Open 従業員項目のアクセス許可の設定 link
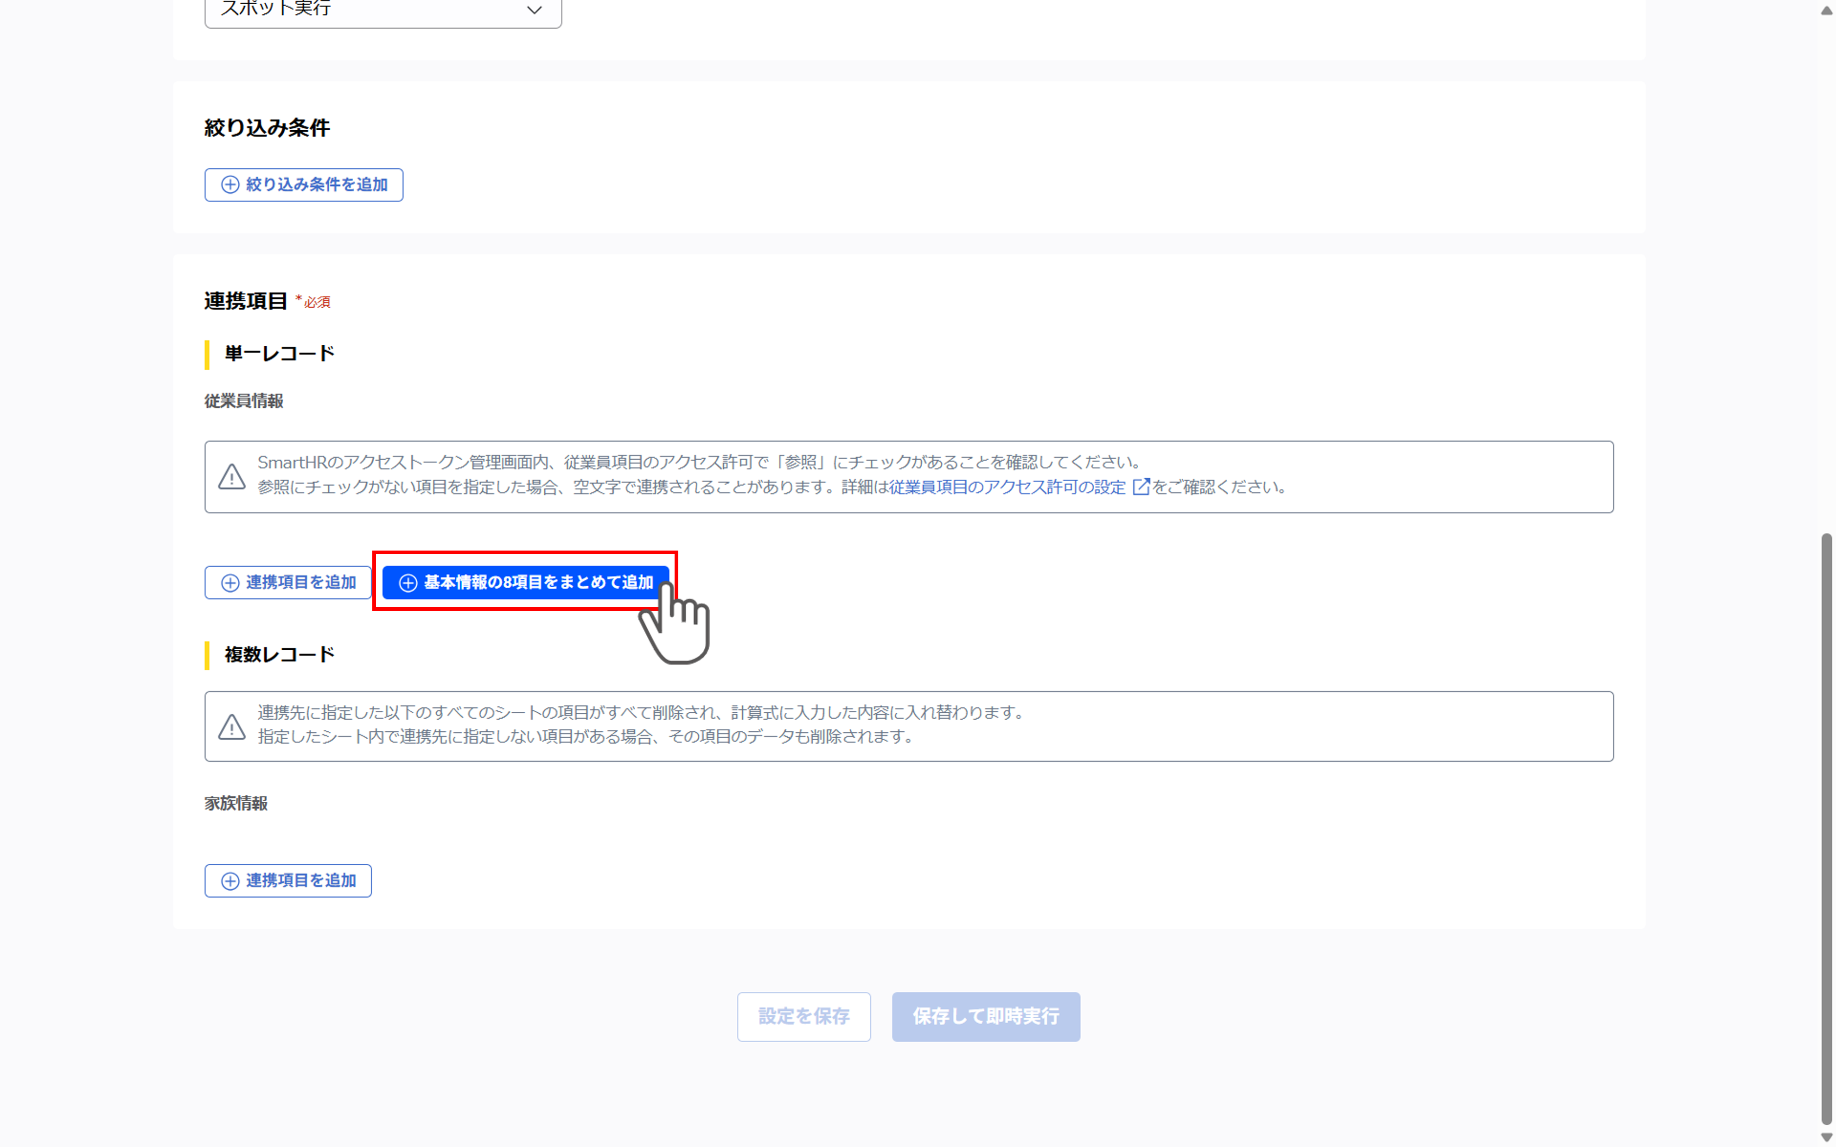This screenshot has height=1147, width=1836. coord(1007,487)
